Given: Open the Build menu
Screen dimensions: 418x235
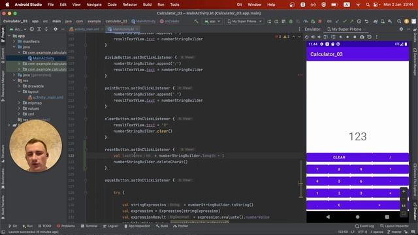Looking at the screenshot, I should 147,5.
